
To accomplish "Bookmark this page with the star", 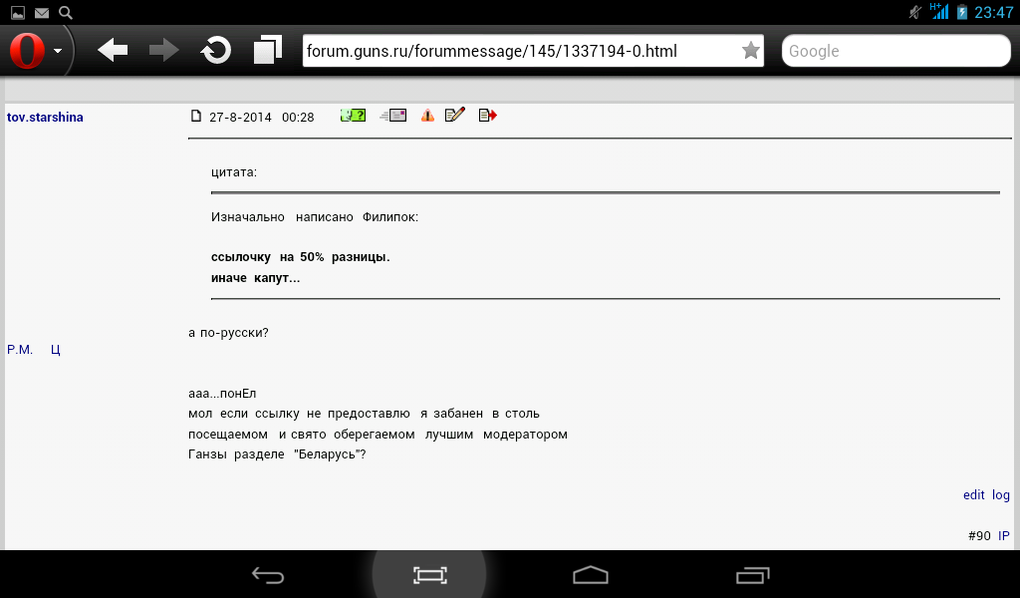I will (x=750, y=51).
